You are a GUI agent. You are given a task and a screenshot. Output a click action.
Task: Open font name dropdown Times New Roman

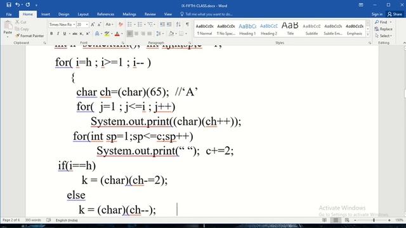point(74,25)
